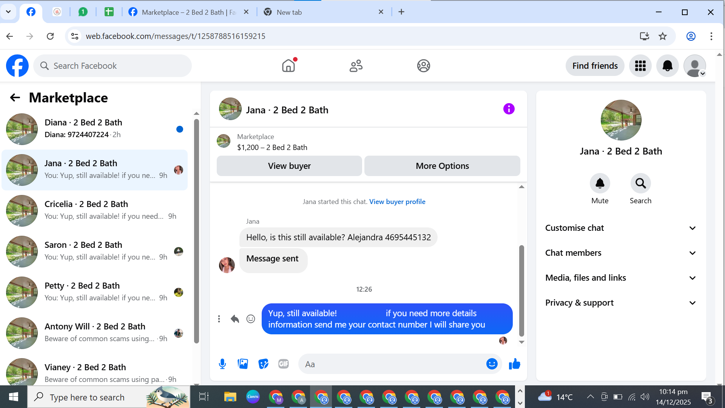
Task: Open the GIF picker
Action: 284,364
